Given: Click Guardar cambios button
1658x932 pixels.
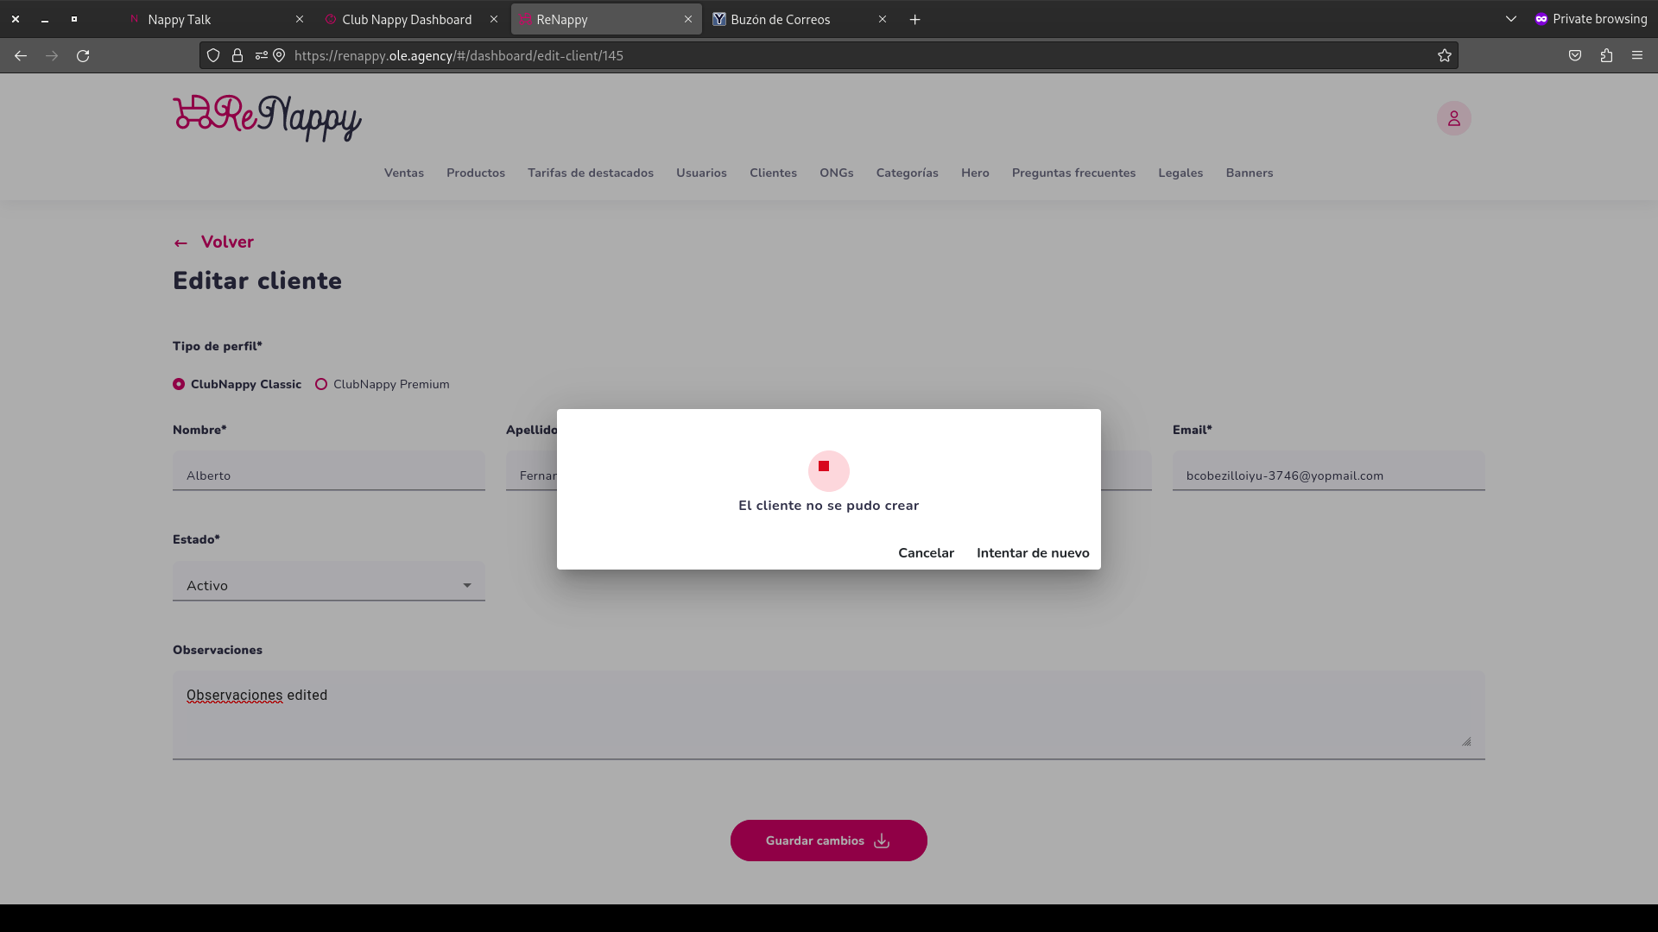Looking at the screenshot, I should coord(828,841).
